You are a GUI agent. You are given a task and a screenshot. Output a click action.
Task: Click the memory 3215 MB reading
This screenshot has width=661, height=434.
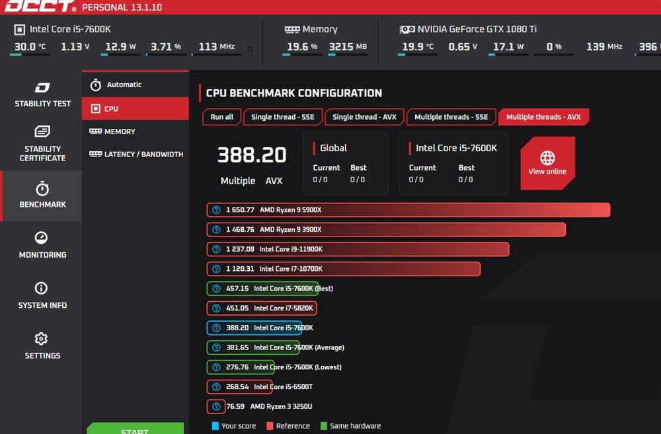pyautogui.click(x=348, y=47)
